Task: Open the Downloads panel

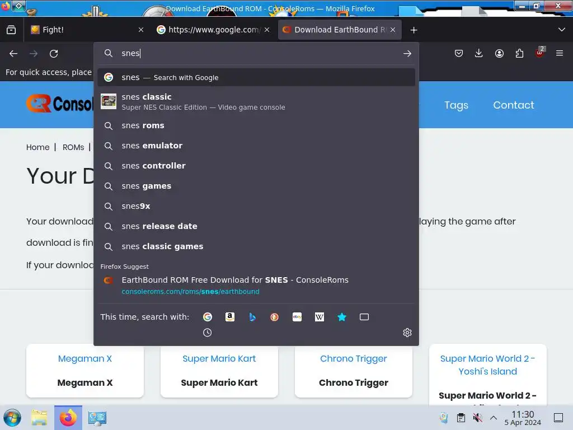Action: (x=479, y=53)
